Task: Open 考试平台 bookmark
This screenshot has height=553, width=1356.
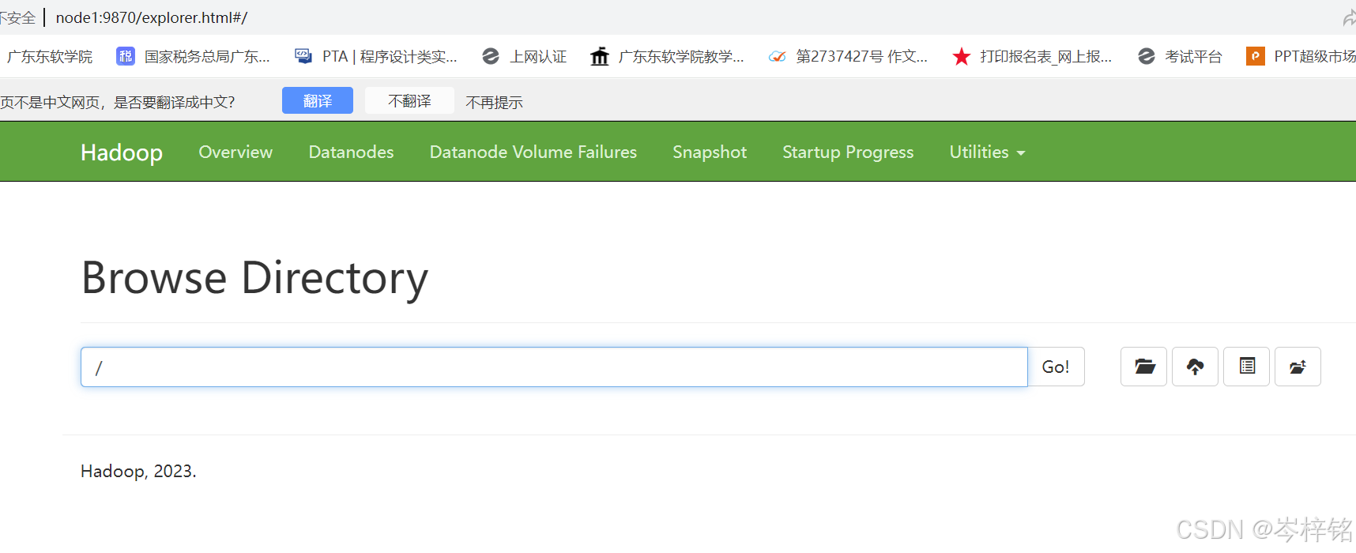Action: click(x=1180, y=56)
